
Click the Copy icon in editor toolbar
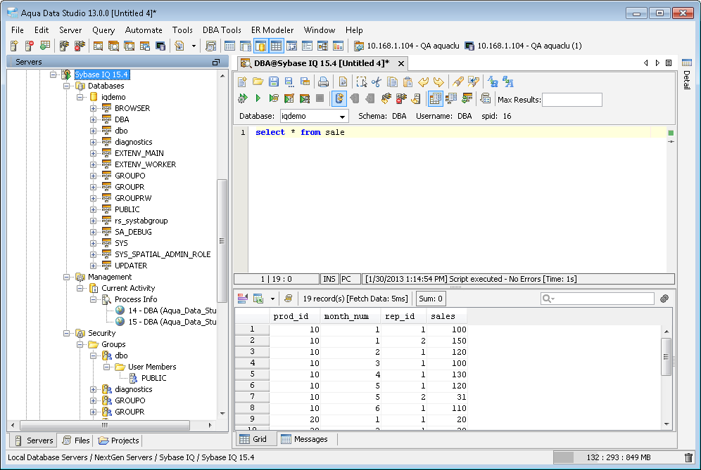point(392,81)
